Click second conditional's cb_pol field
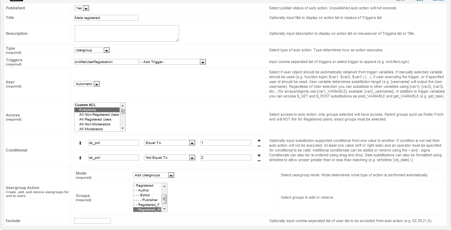 point(113,157)
